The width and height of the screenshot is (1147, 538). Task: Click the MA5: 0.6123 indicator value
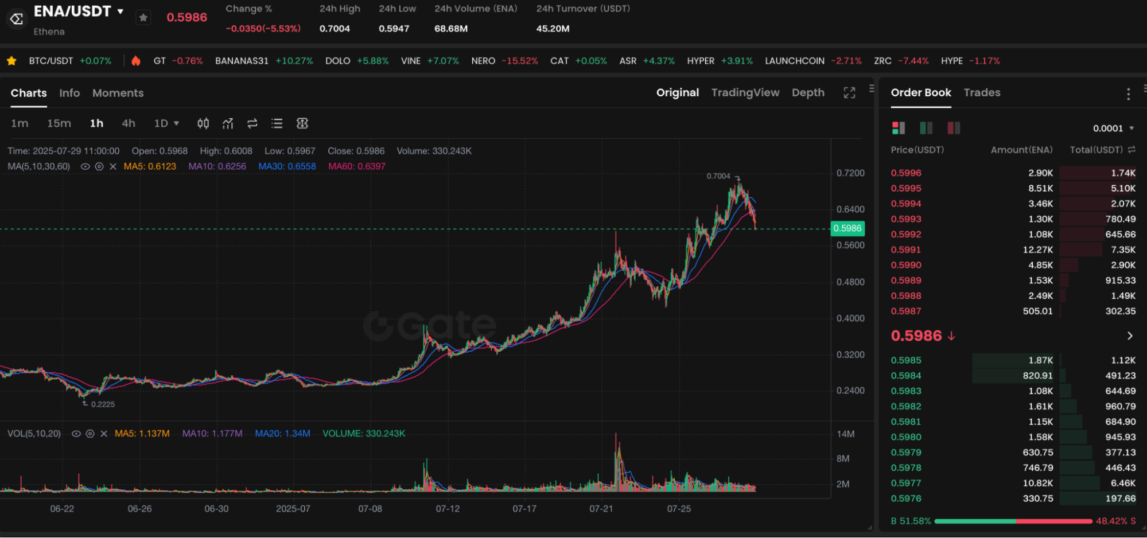coord(150,166)
